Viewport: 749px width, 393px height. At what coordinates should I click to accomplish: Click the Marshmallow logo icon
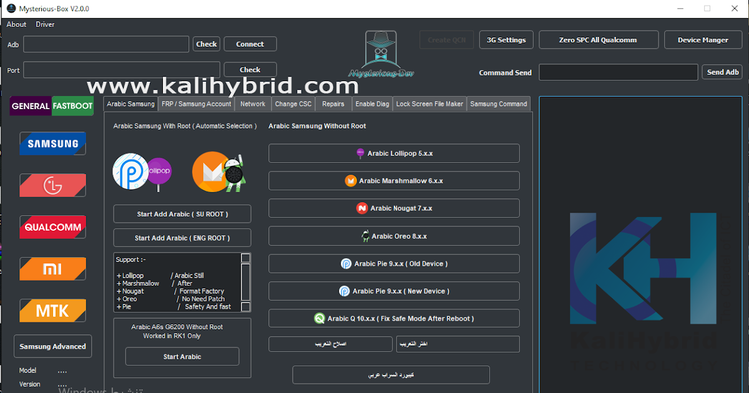pos(211,172)
